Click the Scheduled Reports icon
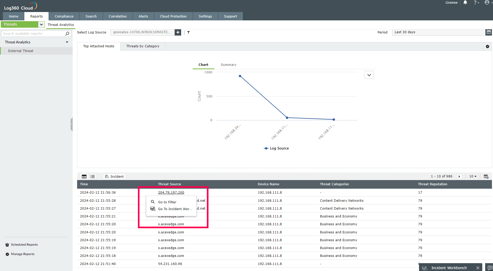The height and width of the screenshot is (271, 493). [7, 245]
